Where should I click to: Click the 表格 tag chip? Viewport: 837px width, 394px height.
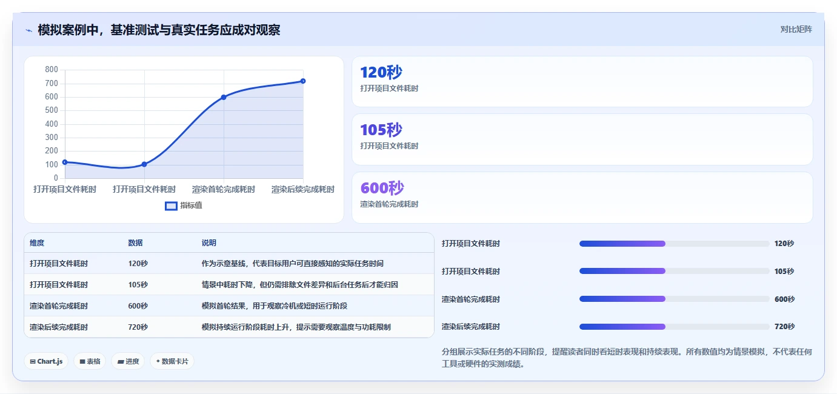click(x=90, y=361)
